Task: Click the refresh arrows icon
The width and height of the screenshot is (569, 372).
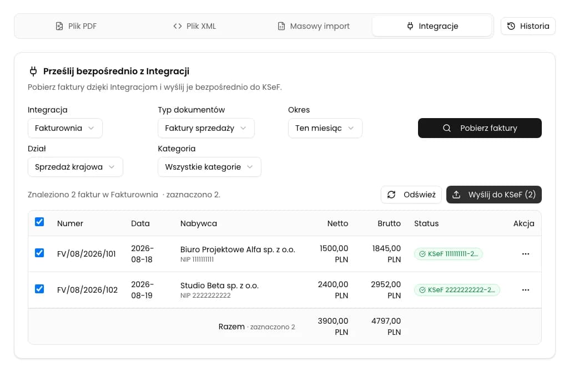Action: [x=391, y=195]
